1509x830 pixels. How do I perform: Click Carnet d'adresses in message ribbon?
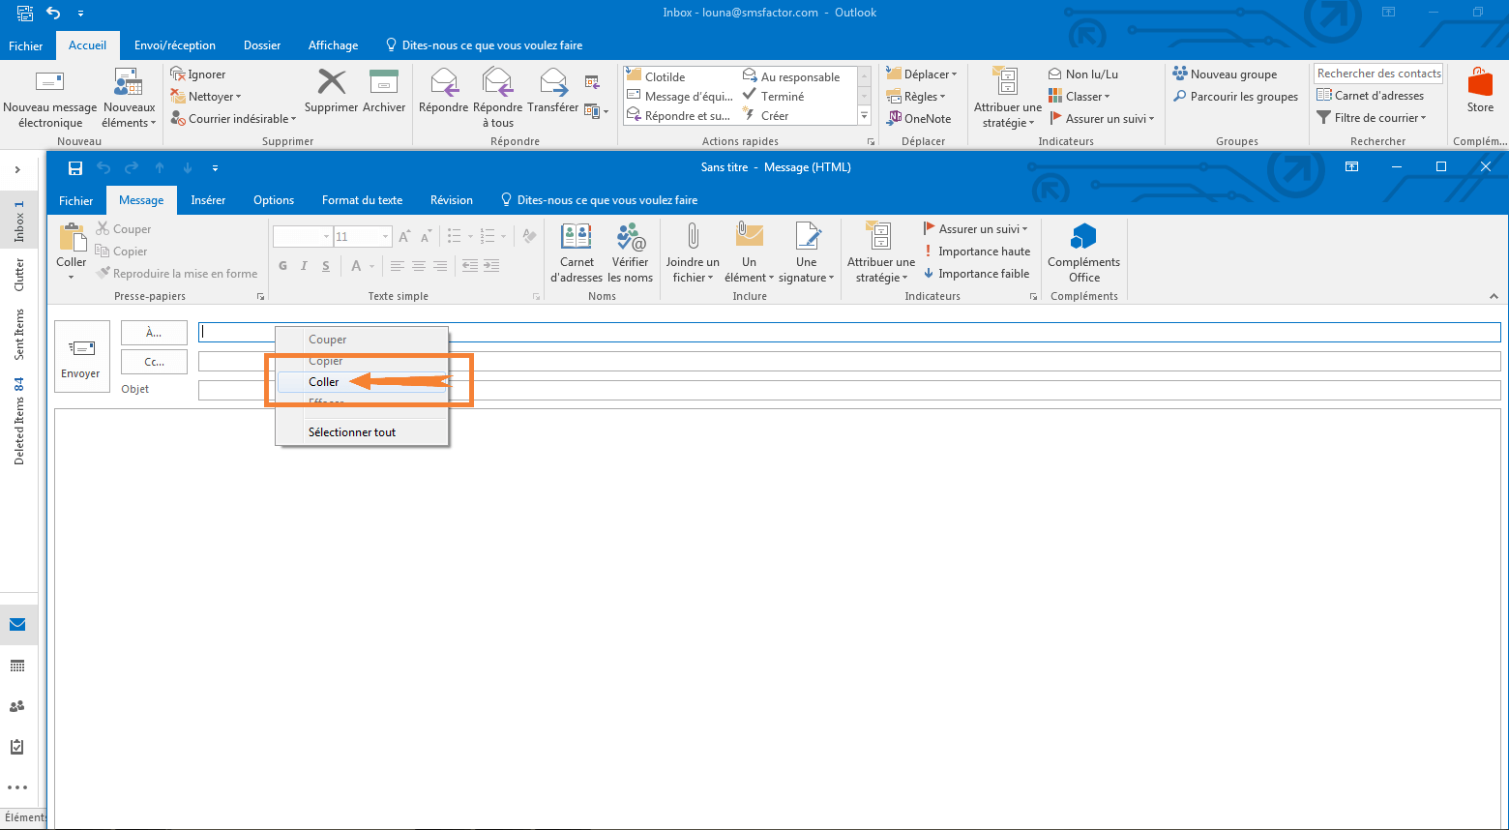pos(577,253)
